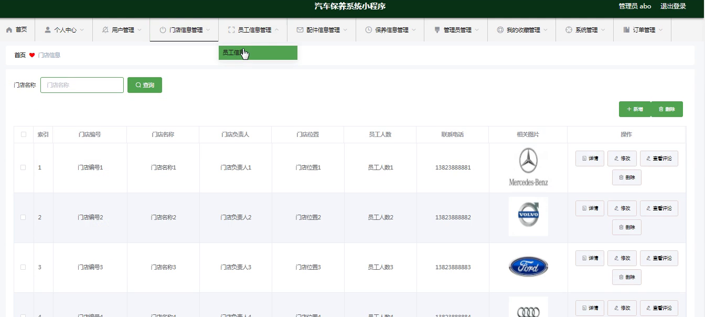Viewport: 705px width, 317px height.
Task: Select the 员工信息 submenu item
Action: 258,52
